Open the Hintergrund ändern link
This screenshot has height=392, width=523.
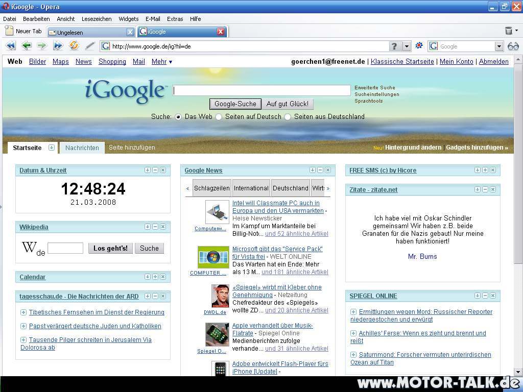point(413,148)
